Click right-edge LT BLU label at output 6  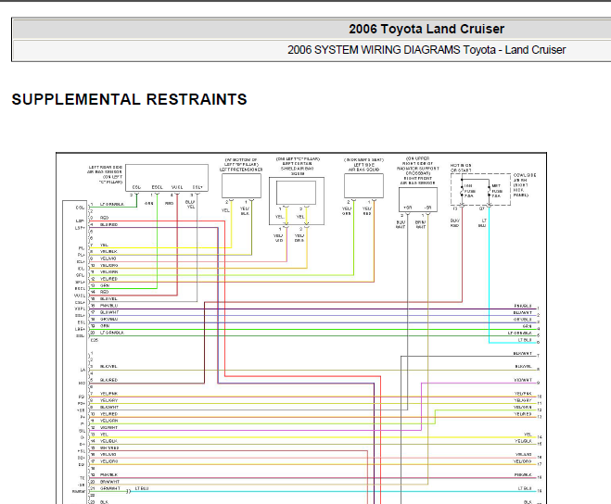tap(525, 340)
